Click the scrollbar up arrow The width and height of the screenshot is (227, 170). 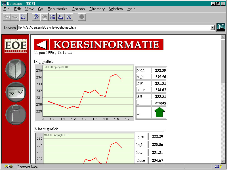tap(223, 37)
